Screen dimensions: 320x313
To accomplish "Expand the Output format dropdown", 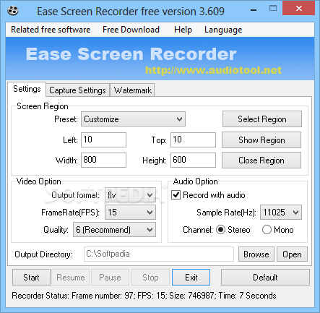I will 130,195.
